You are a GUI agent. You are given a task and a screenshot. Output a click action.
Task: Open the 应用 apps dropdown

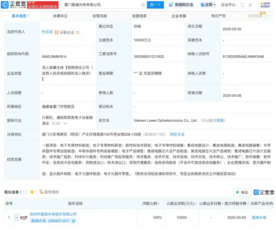pos(208,5)
